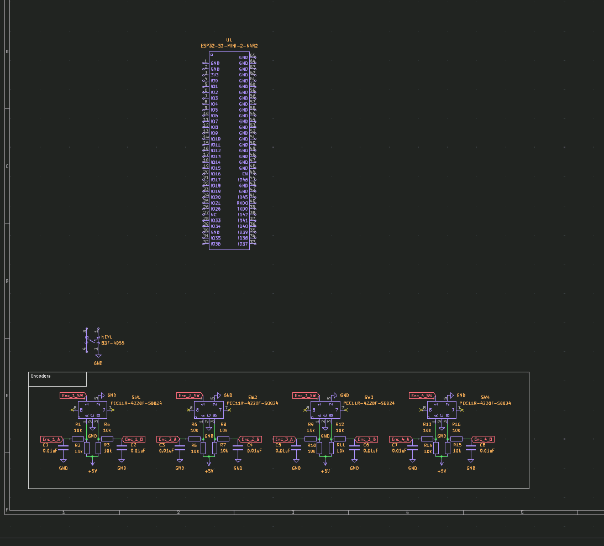Select the Enc_1_A net label

(x=52, y=439)
